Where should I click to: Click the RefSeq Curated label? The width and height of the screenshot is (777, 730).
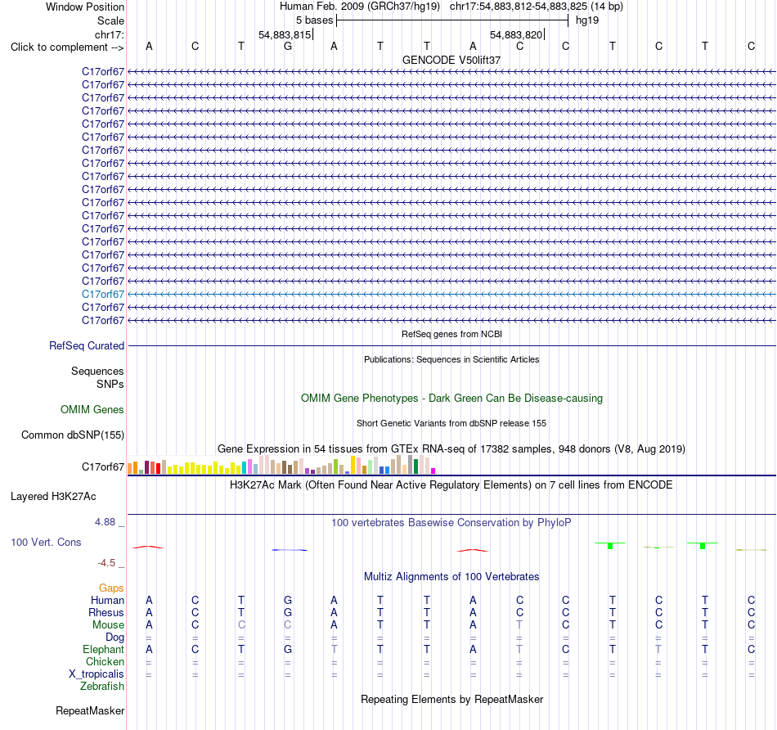pyautogui.click(x=86, y=345)
